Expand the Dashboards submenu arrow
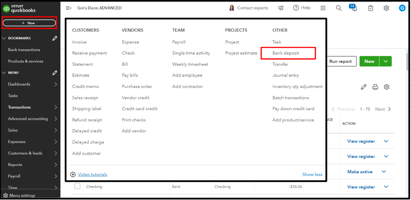The width and height of the screenshot is (411, 200). (x=56, y=84)
